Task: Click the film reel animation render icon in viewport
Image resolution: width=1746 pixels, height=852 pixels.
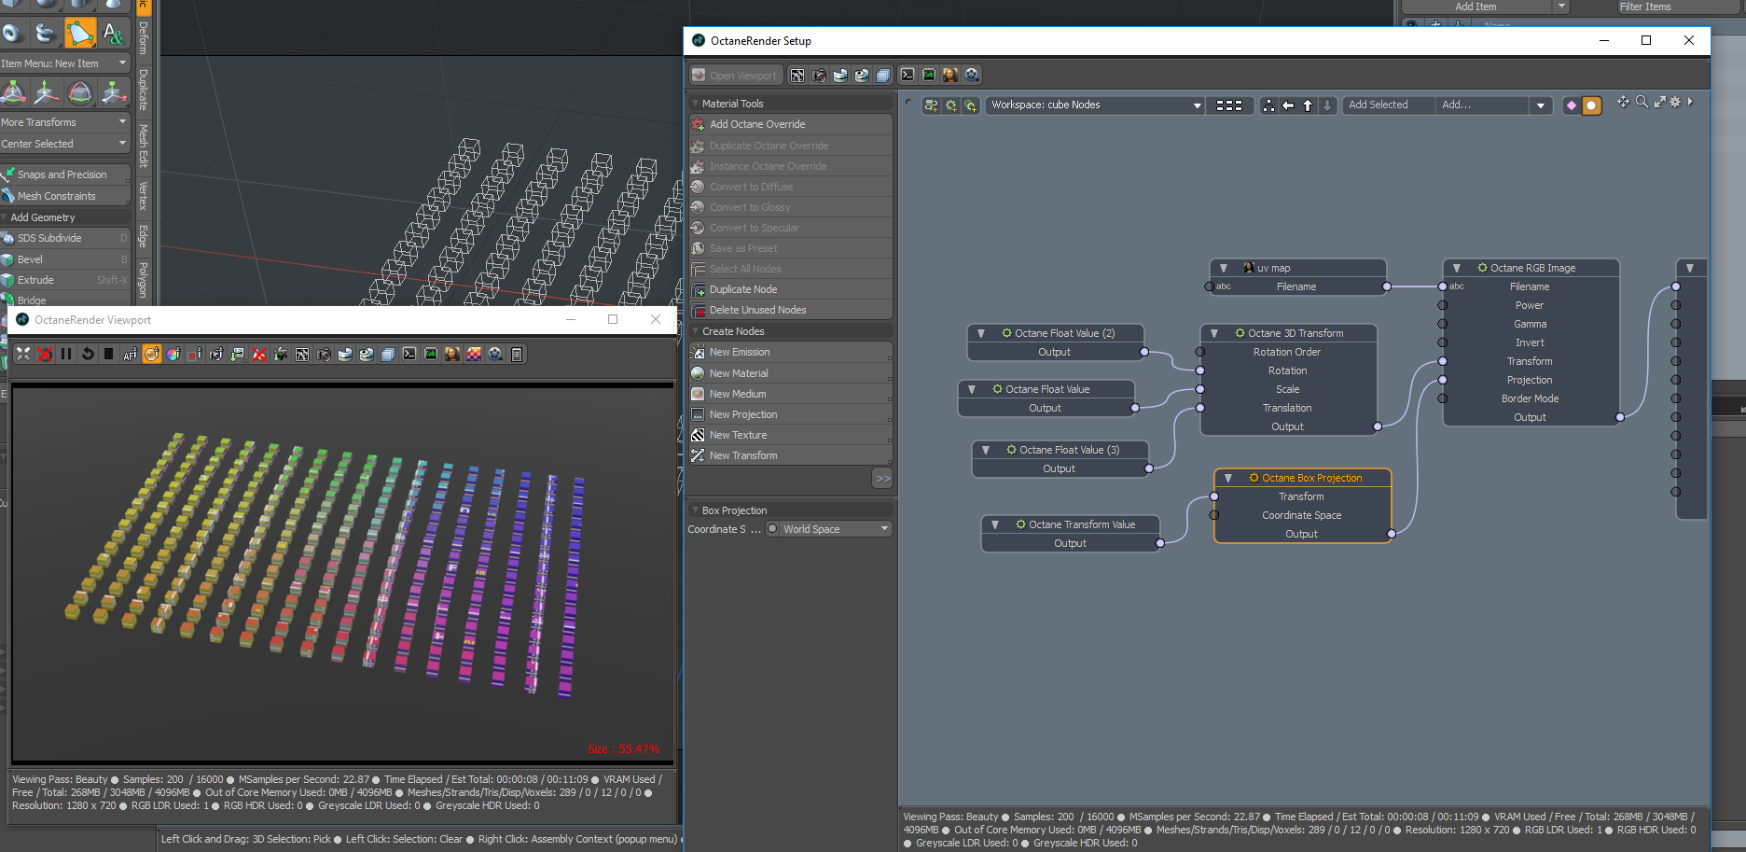Action: [495, 354]
